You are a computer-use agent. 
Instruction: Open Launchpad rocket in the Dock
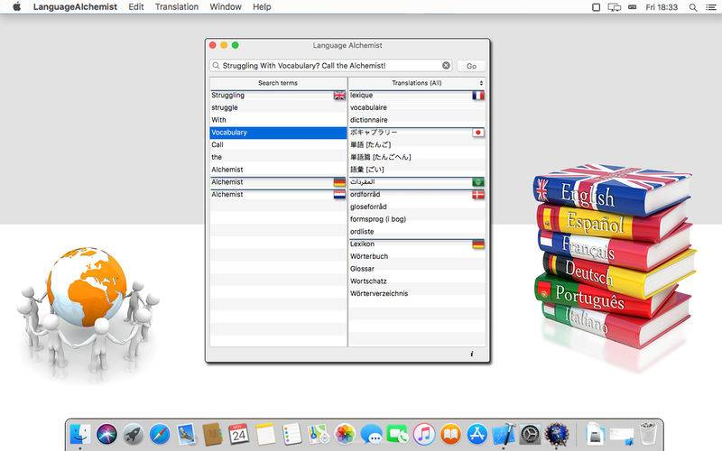click(134, 435)
